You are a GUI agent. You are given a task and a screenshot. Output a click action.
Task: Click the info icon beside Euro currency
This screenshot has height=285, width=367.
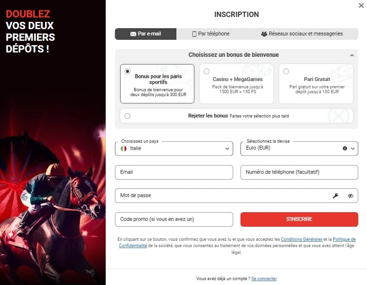point(345,148)
